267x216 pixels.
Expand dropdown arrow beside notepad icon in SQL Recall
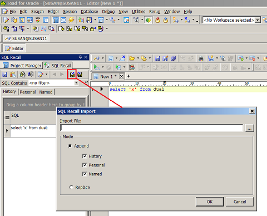46,75
